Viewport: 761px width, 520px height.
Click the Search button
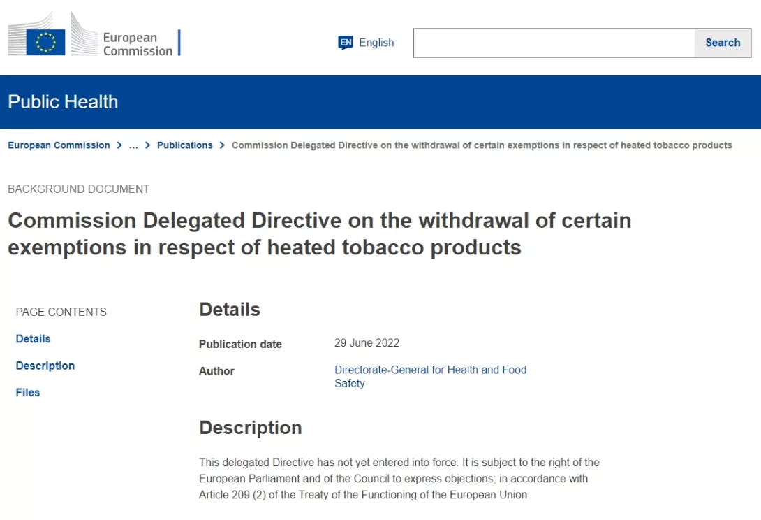(723, 43)
